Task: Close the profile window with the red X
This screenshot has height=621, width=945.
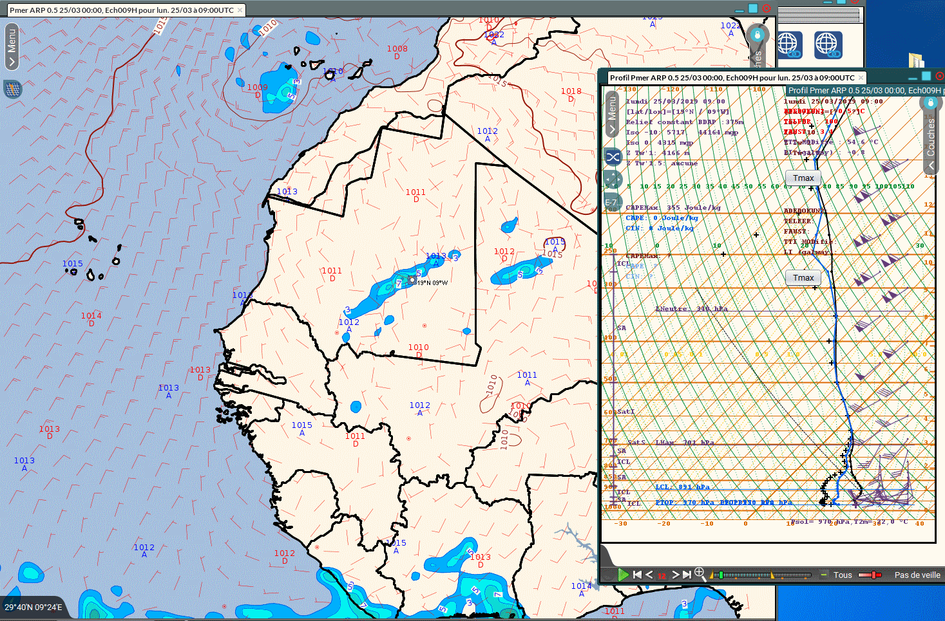Action: [940, 76]
